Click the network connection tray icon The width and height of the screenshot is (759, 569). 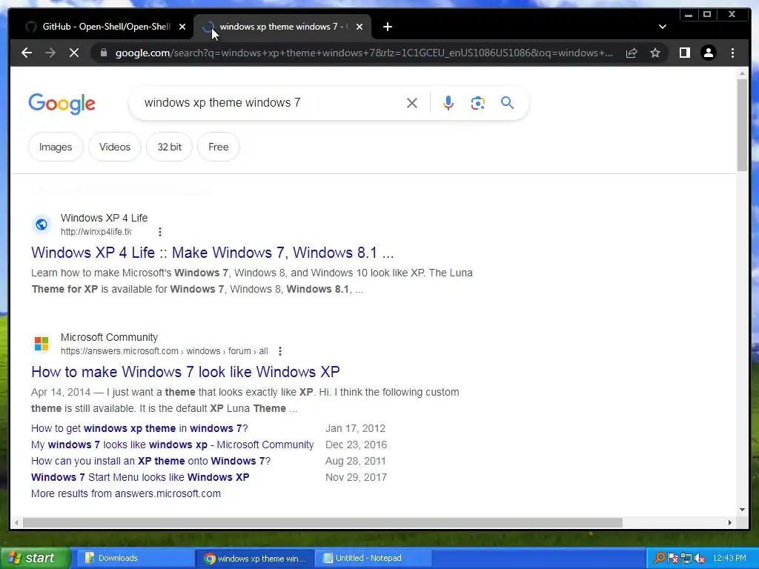686,559
